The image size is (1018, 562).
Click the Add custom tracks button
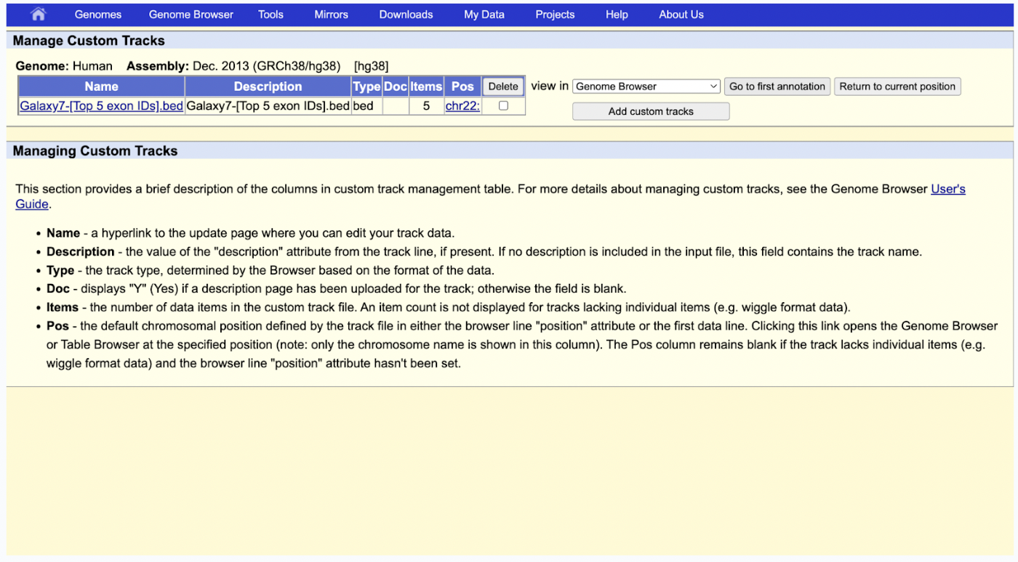651,111
